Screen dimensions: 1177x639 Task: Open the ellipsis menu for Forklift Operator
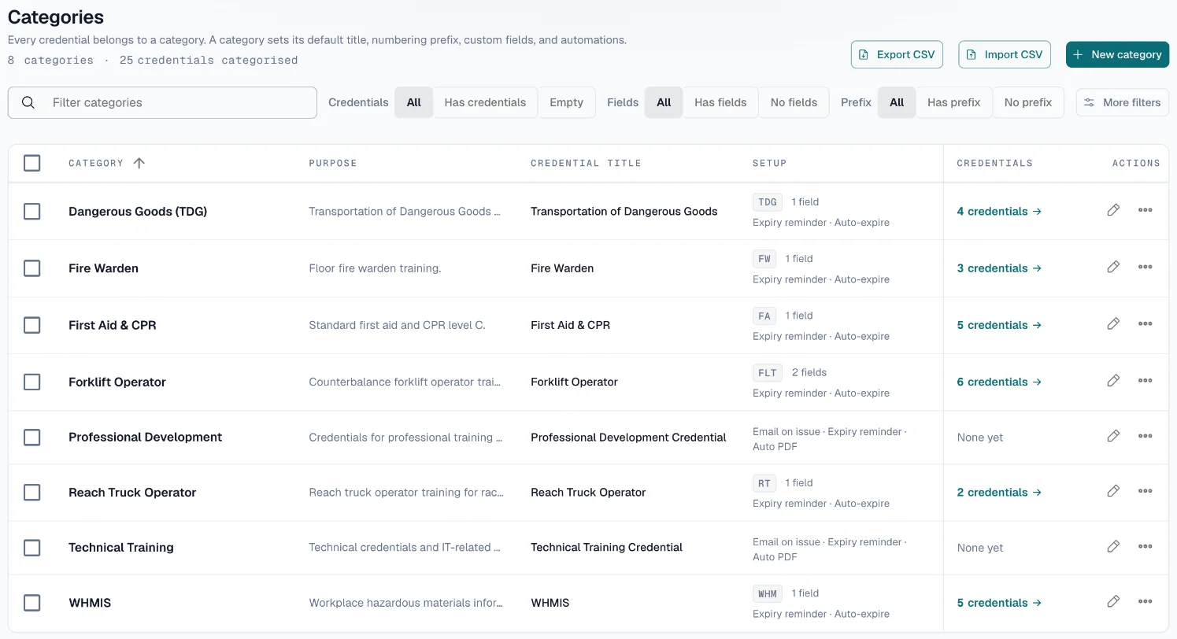click(1146, 381)
